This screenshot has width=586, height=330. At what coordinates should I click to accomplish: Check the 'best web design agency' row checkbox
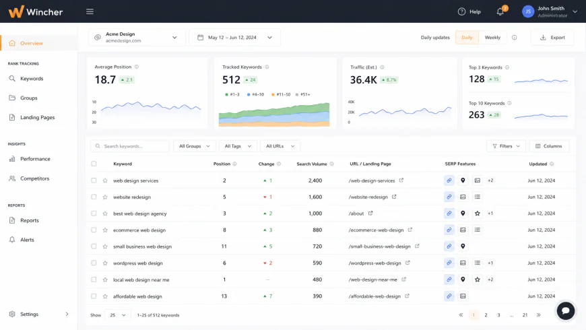tap(94, 213)
